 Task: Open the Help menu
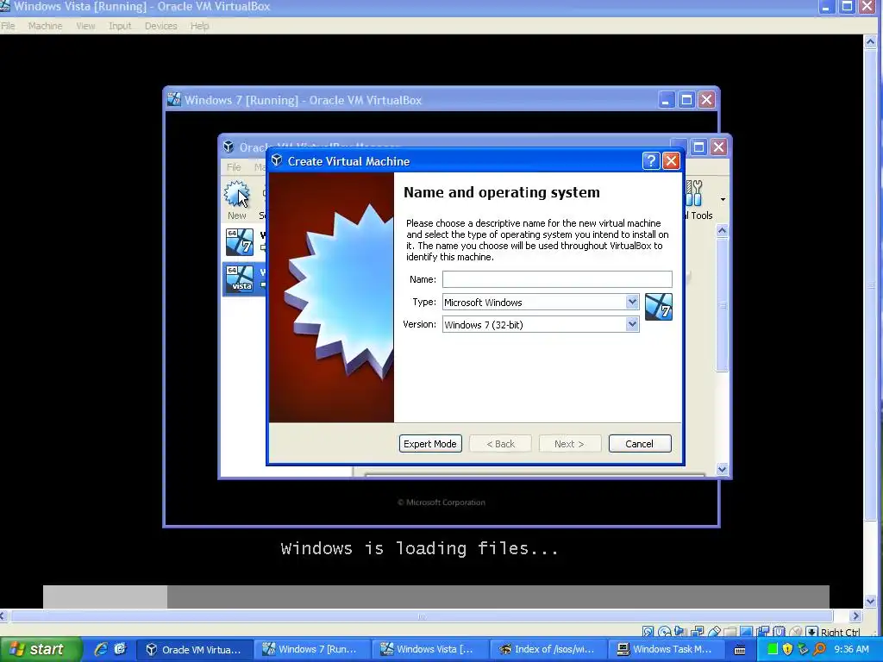[199, 26]
